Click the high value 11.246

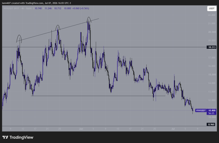48,8
